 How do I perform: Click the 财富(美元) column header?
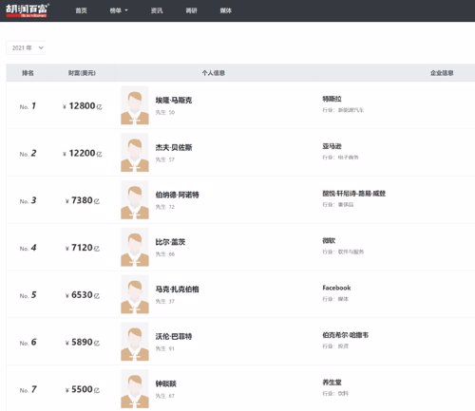pyautogui.click(x=82, y=73)
